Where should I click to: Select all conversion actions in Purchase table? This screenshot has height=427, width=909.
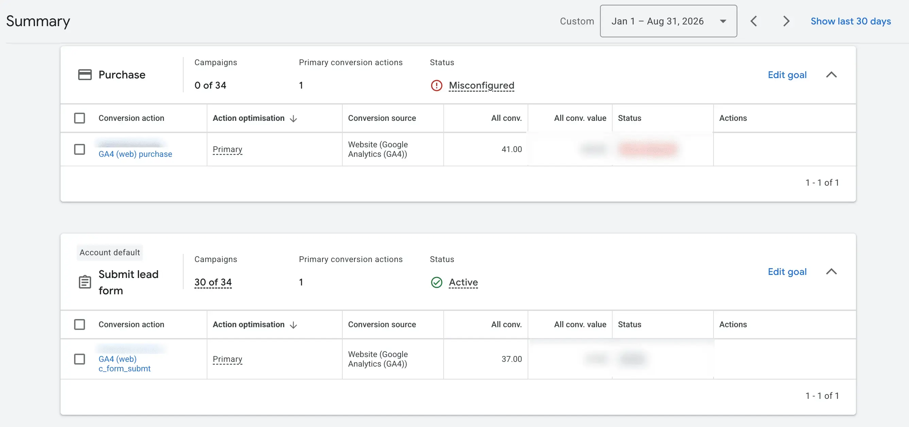pos(80,118)
